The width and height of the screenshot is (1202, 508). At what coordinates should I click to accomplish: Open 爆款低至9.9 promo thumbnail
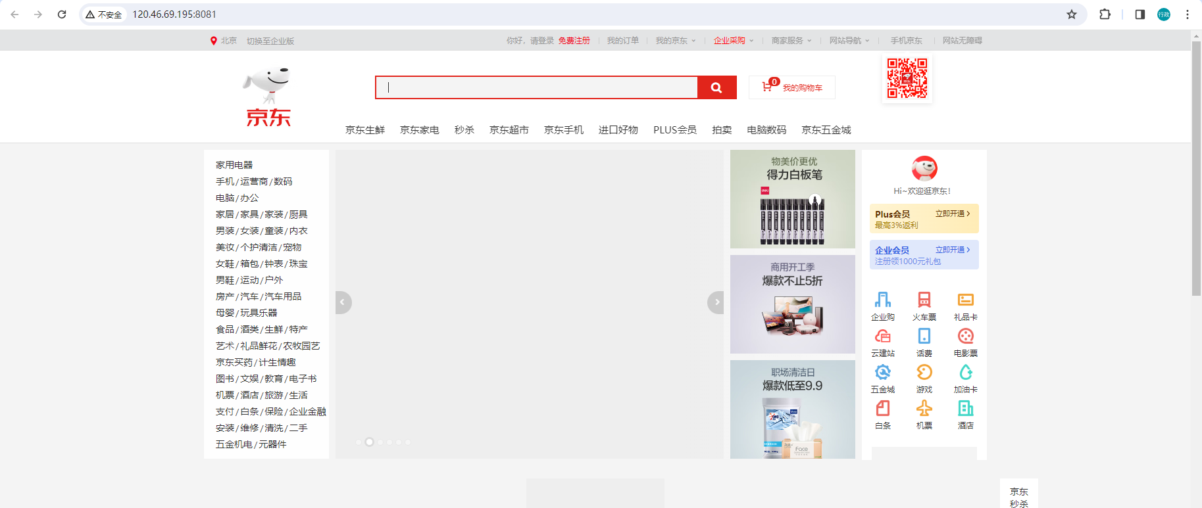coord(793,409)
